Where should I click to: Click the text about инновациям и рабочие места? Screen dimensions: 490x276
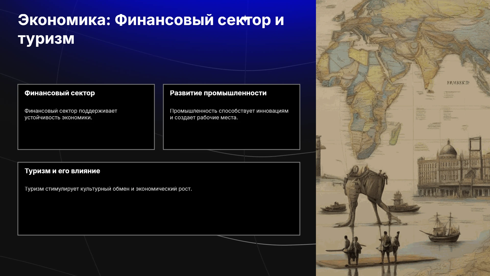point(229,114)
